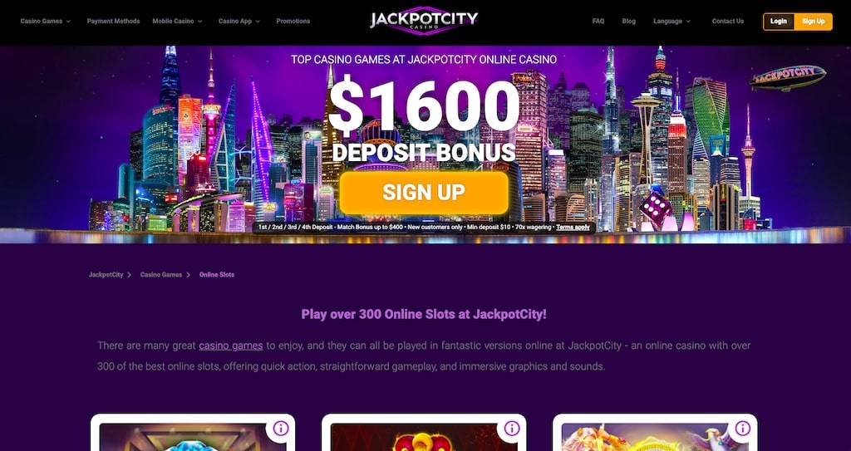The image size is (851, 451).
Task: Open info icon on third slot card
Action: [742, 429]
